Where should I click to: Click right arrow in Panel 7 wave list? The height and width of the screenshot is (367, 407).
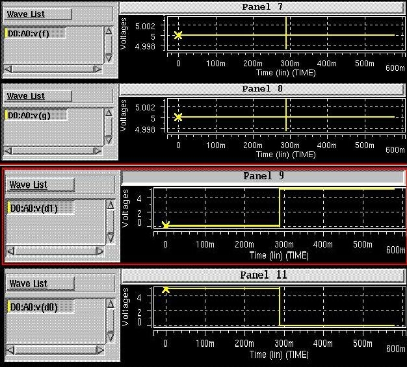98,69
